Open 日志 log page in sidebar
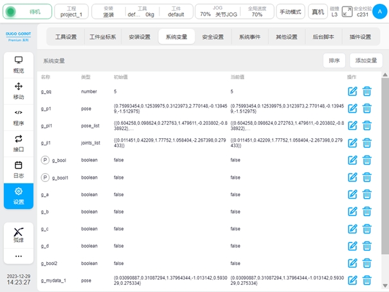The height and width of the screenshot is (292, 389). coord(19,170)
